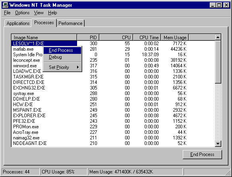Click the window resize grip
Image resolution: width=232 pixels, height=177 pixels.
pos(228,173)
